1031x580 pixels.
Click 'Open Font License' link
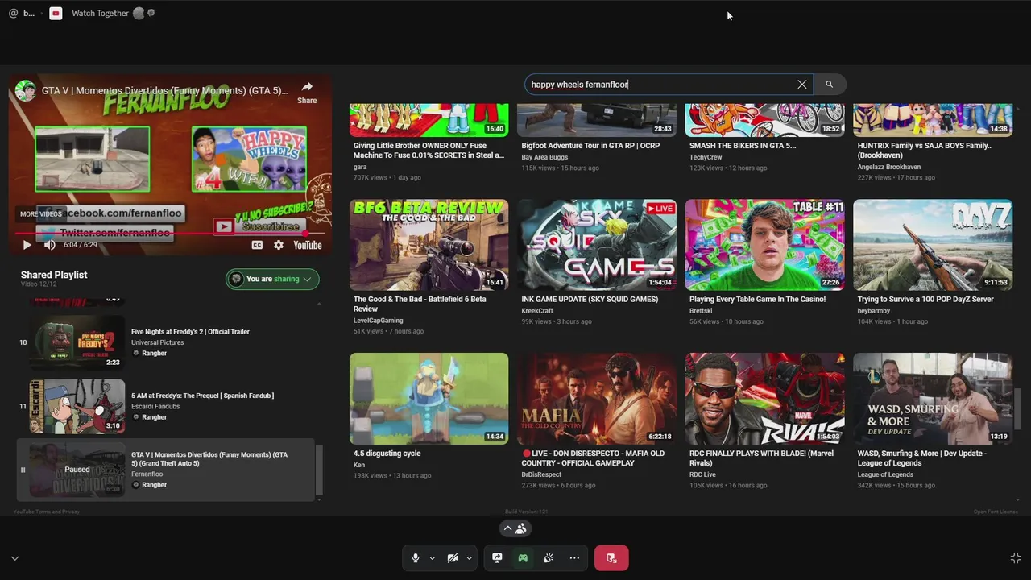[996, 512]
